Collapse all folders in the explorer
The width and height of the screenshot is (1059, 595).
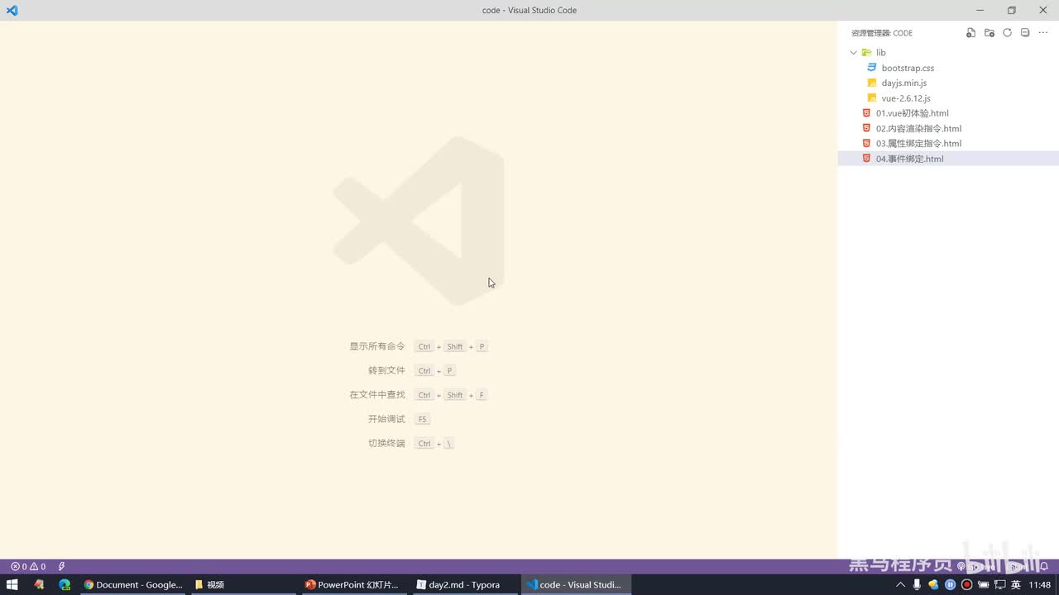pos(1025,33)
